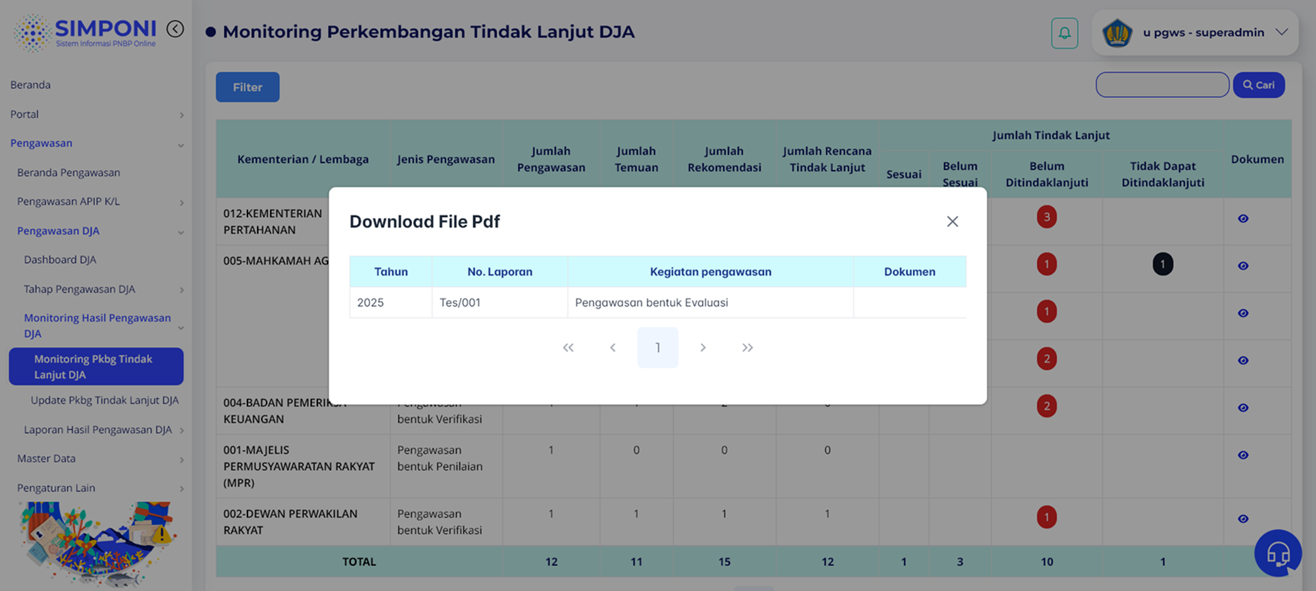
Task: Click the search input field
Action: tap(1162, 85)
